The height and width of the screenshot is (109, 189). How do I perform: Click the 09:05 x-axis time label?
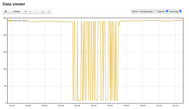(x=143, y=106)
